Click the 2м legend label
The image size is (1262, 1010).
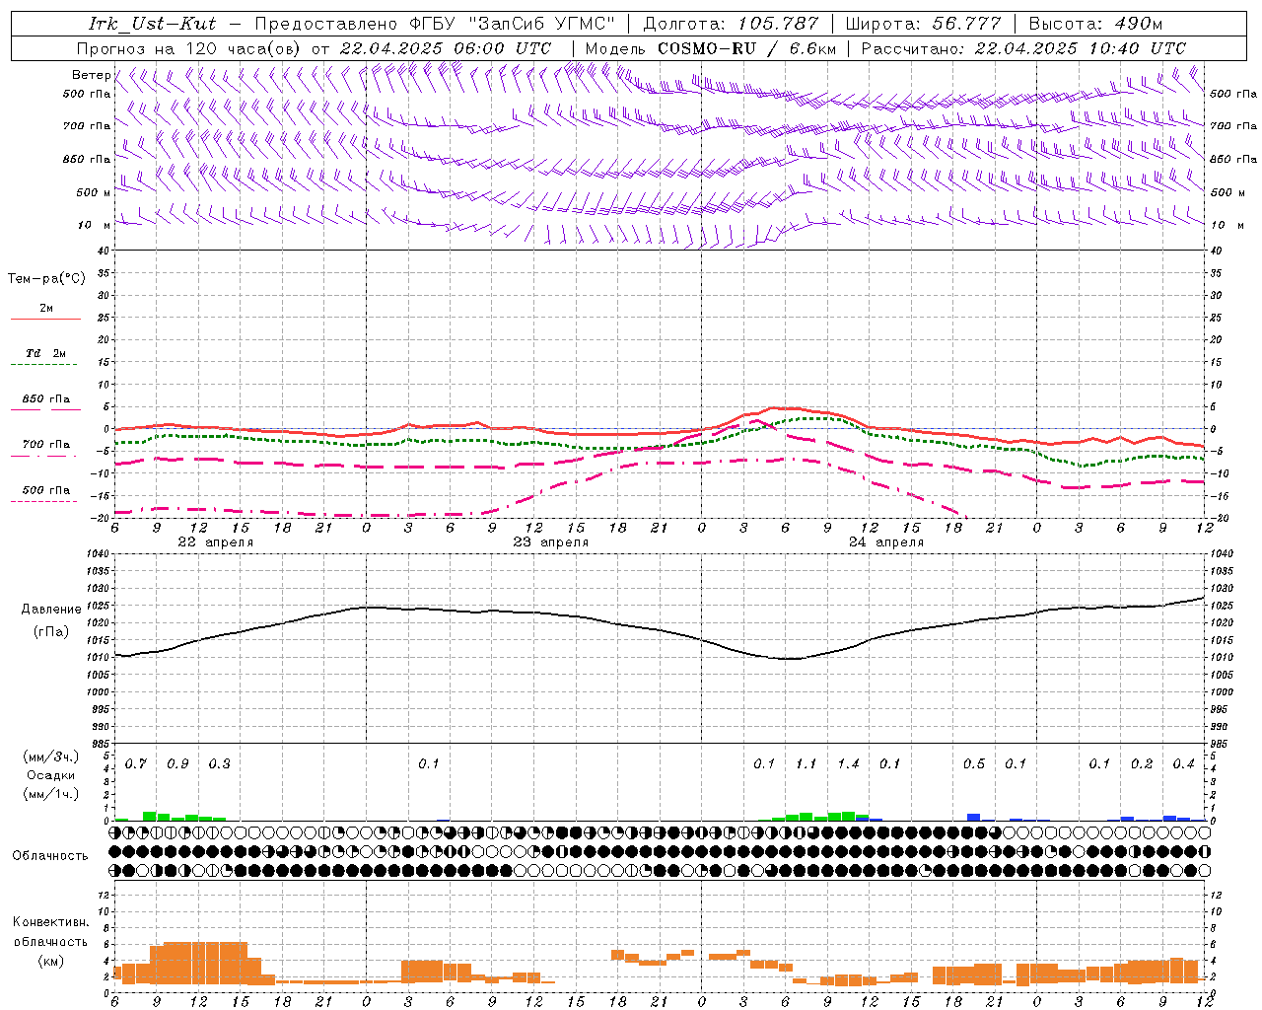46,309
